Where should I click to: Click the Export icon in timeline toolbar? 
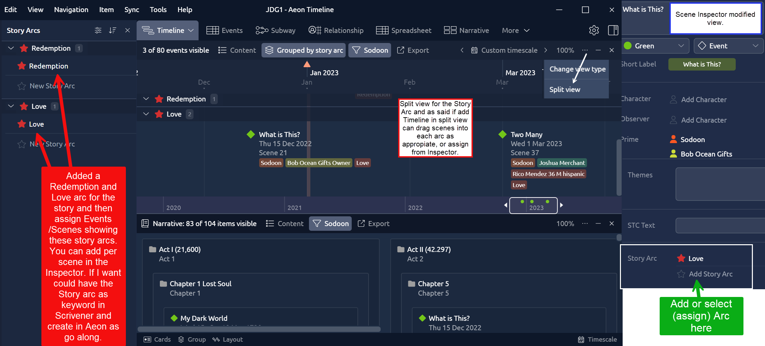pyautogui.click(x=413, y=50)
